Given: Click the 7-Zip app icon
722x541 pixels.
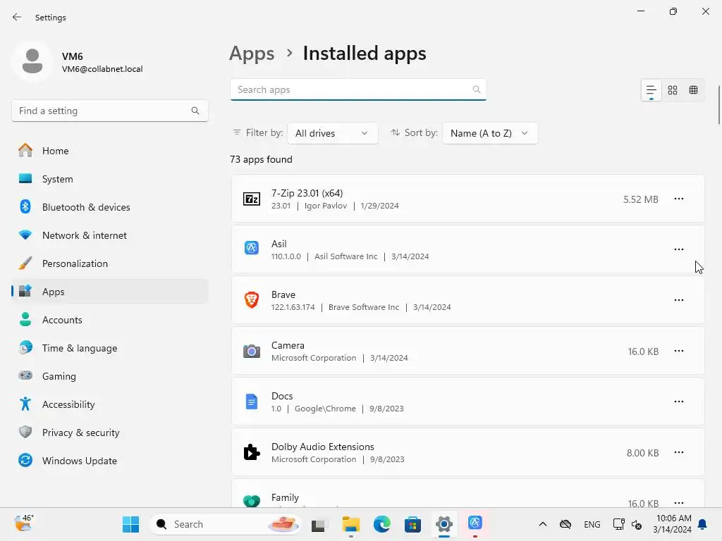Looking at the screenshot, I should 252,199.
